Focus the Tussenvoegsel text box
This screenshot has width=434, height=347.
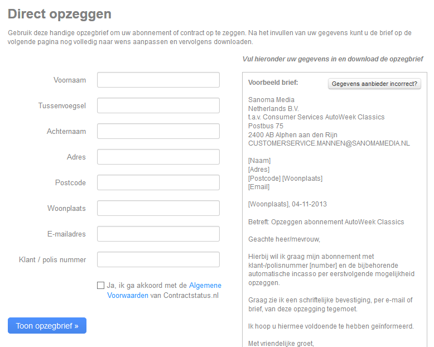(x=158, y=105)
